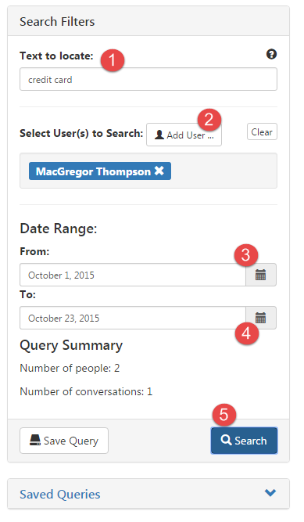Save the current query
Image resolution: width=304 pixels, height=522 pixels.
(64, 441)
